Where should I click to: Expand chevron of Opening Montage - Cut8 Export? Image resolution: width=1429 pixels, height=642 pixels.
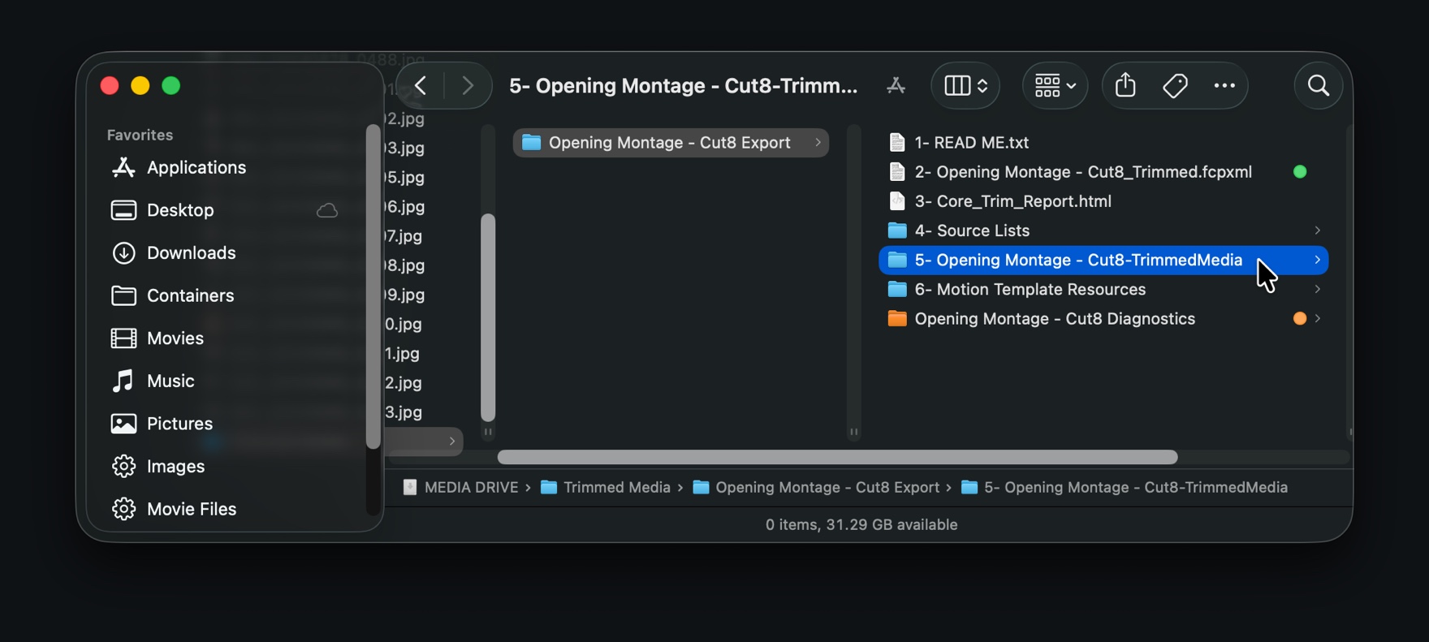[x=818, y=143]
